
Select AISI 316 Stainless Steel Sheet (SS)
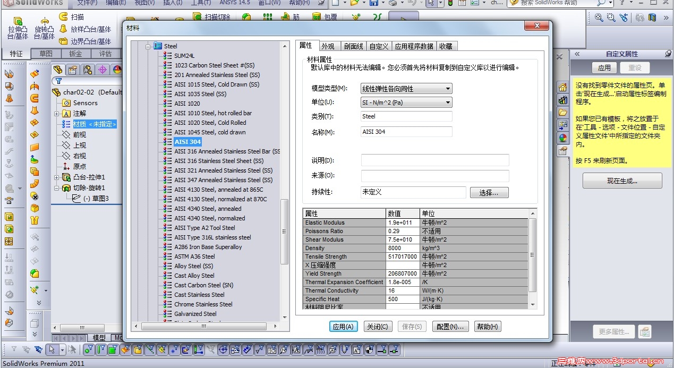pos(219,161)
